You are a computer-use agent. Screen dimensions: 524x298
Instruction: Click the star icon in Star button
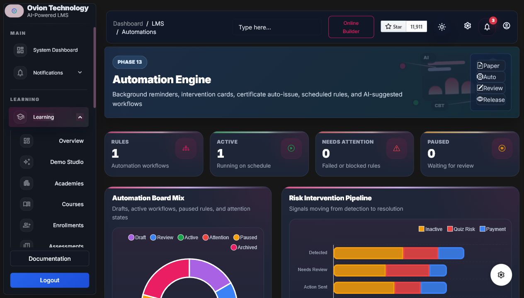tap(388, 26)
